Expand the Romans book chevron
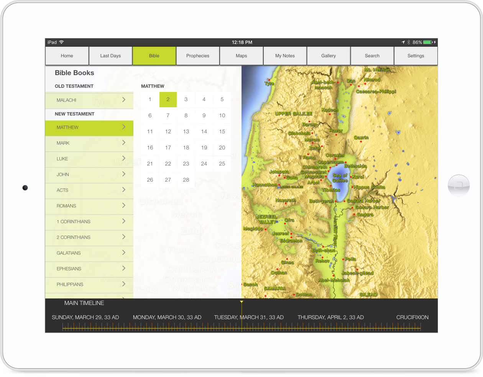This screenshot has width=483, height=377. [x=123, y=205]
